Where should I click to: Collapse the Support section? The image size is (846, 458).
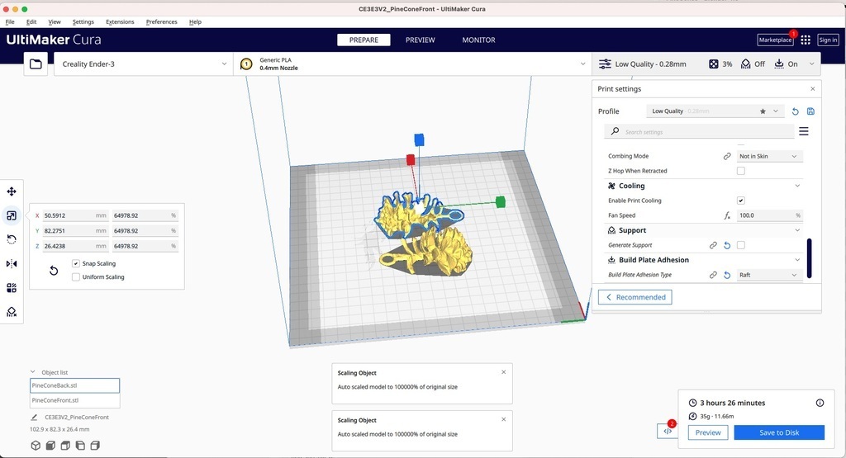797,230
